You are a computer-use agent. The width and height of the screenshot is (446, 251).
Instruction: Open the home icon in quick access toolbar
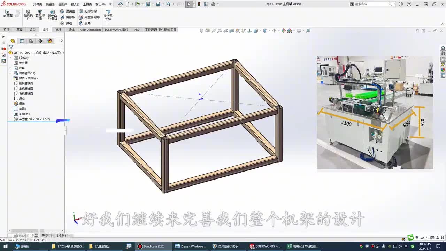pos(121,4)
